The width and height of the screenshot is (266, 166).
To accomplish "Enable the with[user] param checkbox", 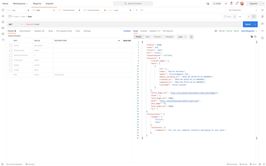I will click(x=10, y=60).
